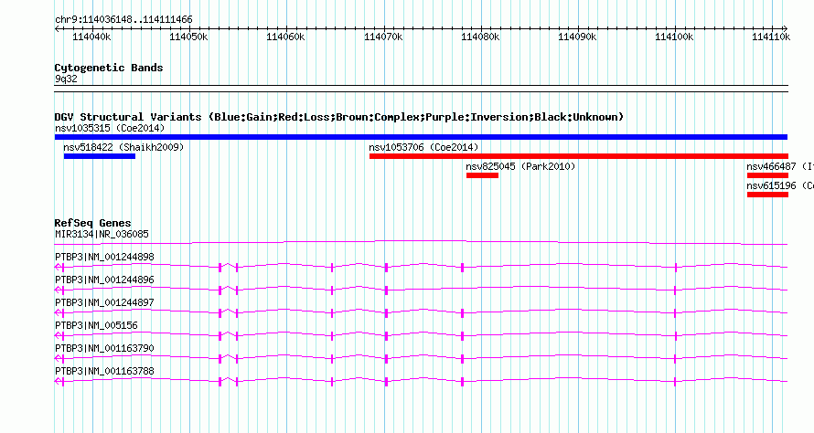Click the 9q32 cytogenetic band bar
This screenshot has width=814, height=433.
click(x=421, y=89)
